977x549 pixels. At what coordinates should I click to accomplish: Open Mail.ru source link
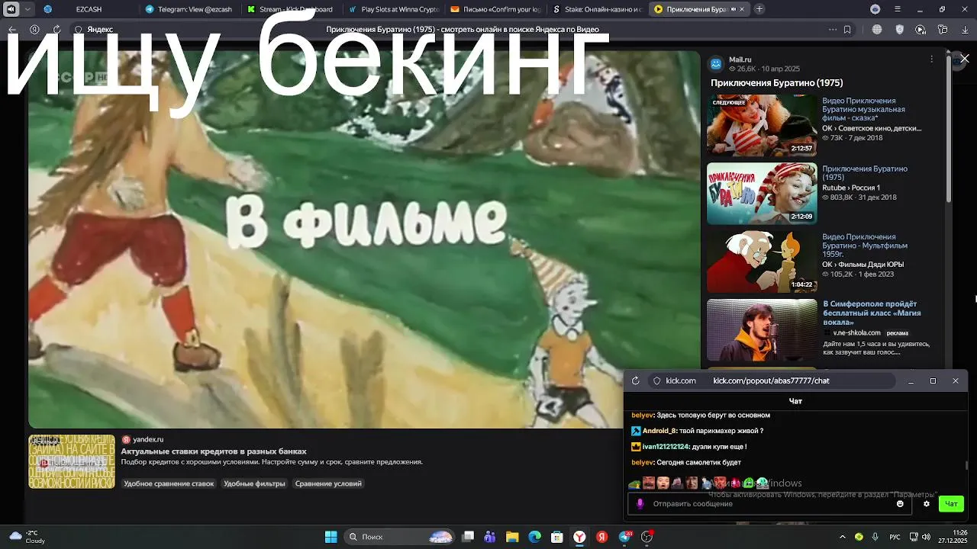pos(740,59)
